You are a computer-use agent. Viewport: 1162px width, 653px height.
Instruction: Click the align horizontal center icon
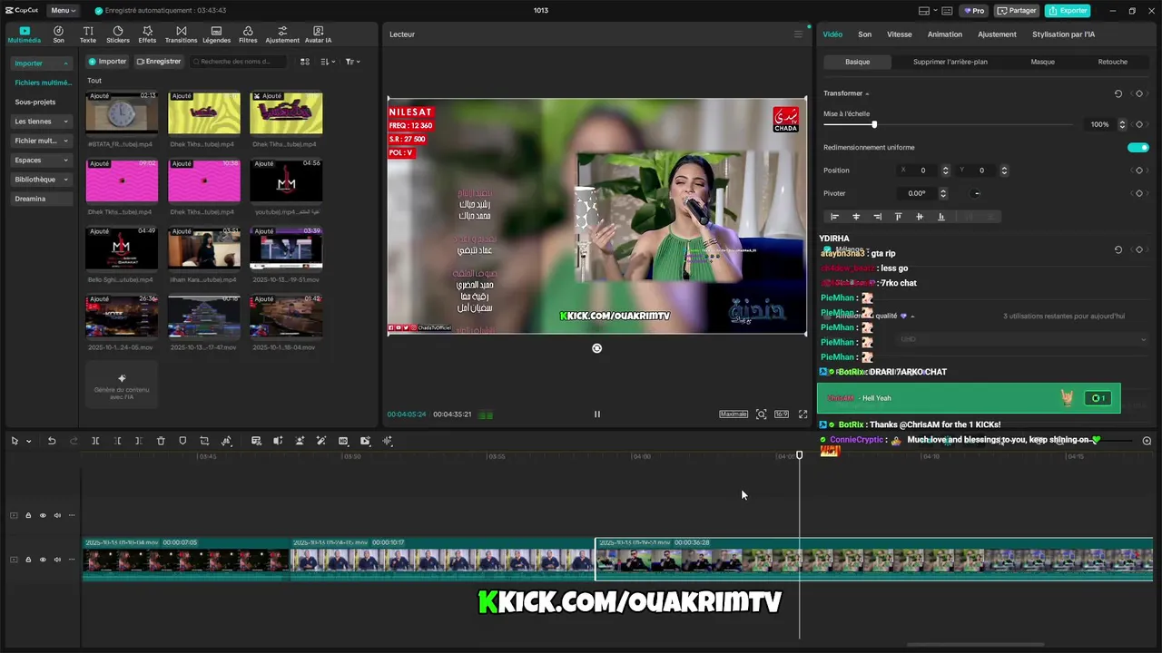(x=855, y=217)
